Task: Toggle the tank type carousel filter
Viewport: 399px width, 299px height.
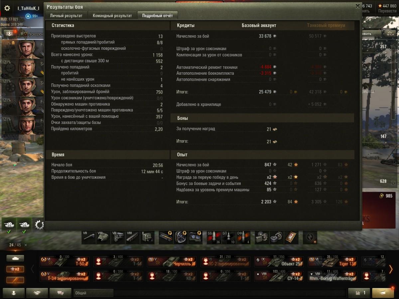Action: tap(15, 258)
